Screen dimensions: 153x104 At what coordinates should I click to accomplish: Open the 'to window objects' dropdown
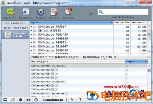(99, 57)
